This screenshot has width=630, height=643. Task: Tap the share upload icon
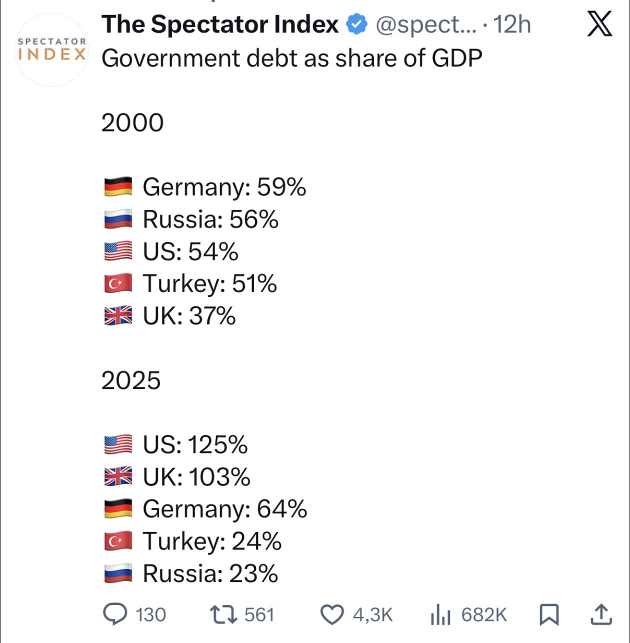(600, 614)
